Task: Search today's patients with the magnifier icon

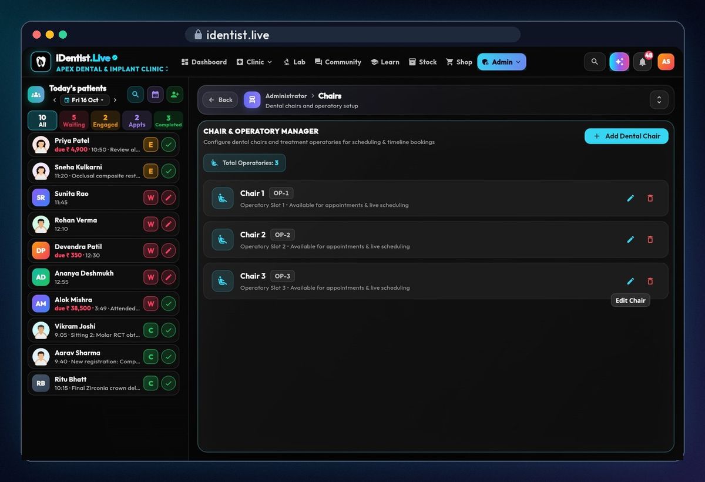Action: point(136,94)
